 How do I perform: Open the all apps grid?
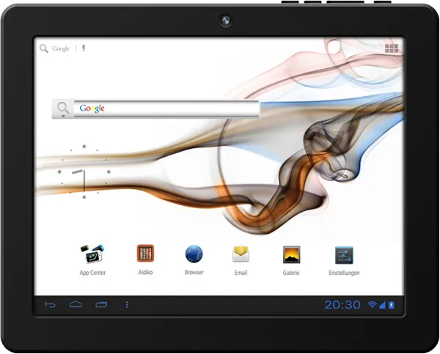pyautogui.click(x=392, y=48)
